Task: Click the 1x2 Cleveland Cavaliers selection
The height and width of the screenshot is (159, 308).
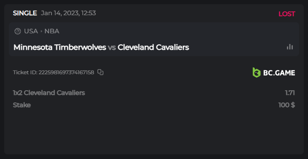Action: click(49, 93)
